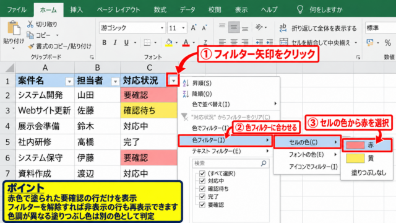The width and height of the screenshot is (396, 223).
Task: Click the Fill Color bucket icon
Action: [169, 43]
